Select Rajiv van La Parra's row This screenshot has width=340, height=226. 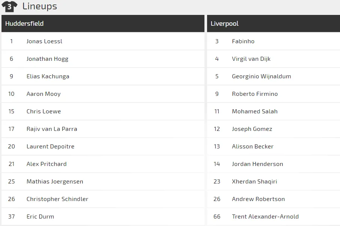point(52,129)
